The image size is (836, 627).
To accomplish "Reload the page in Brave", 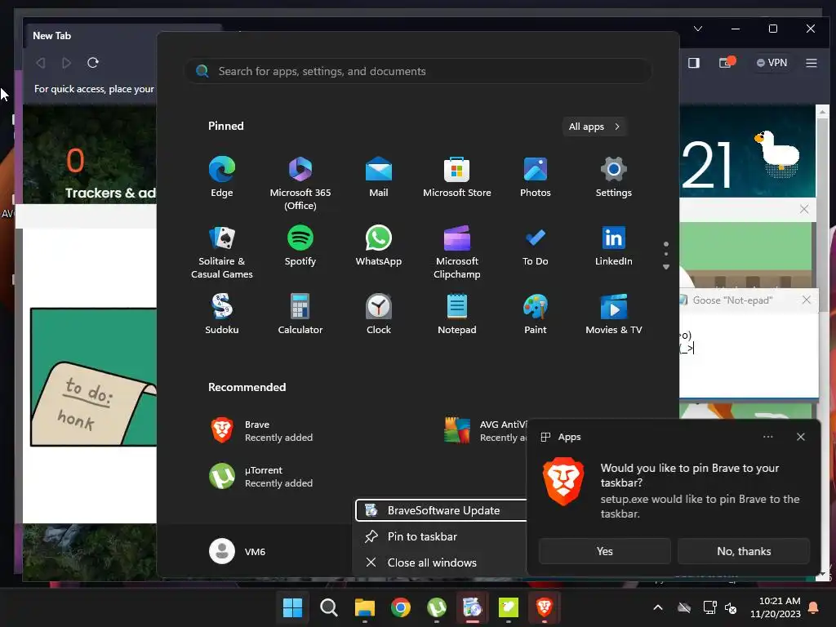I will pos(93,63).
